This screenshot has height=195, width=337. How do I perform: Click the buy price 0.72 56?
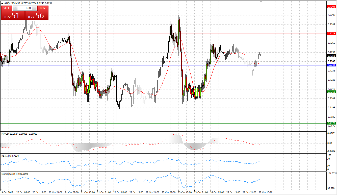pos(37,16)
